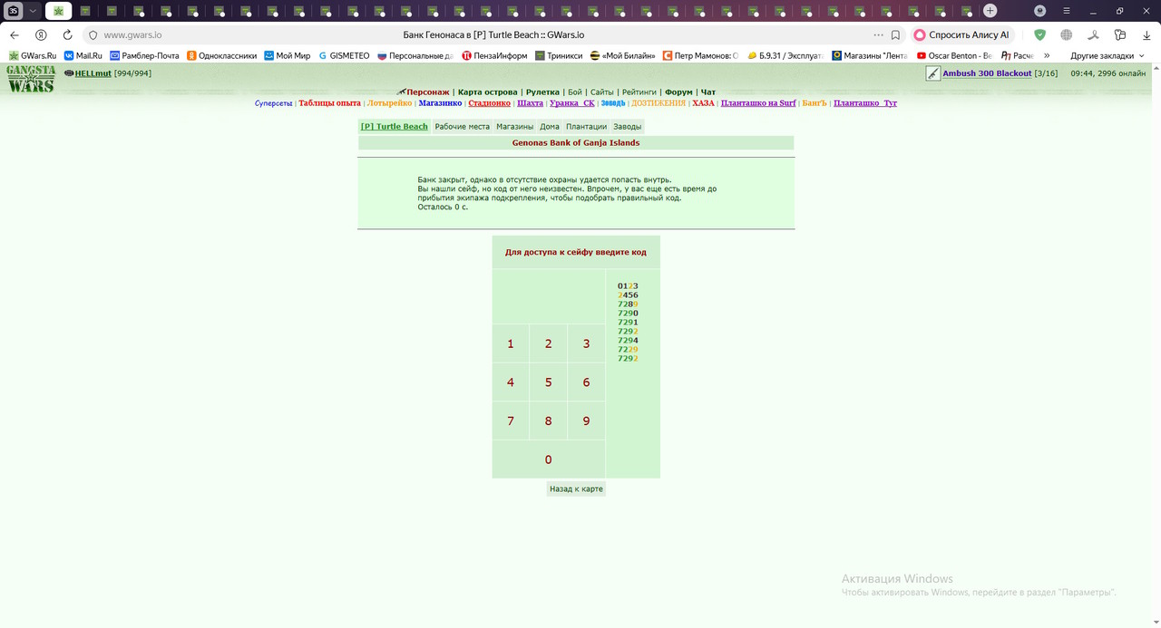Click keypad digit 2 on the safe
Viewport: 1161px width, 628px height.
(548, 343)
